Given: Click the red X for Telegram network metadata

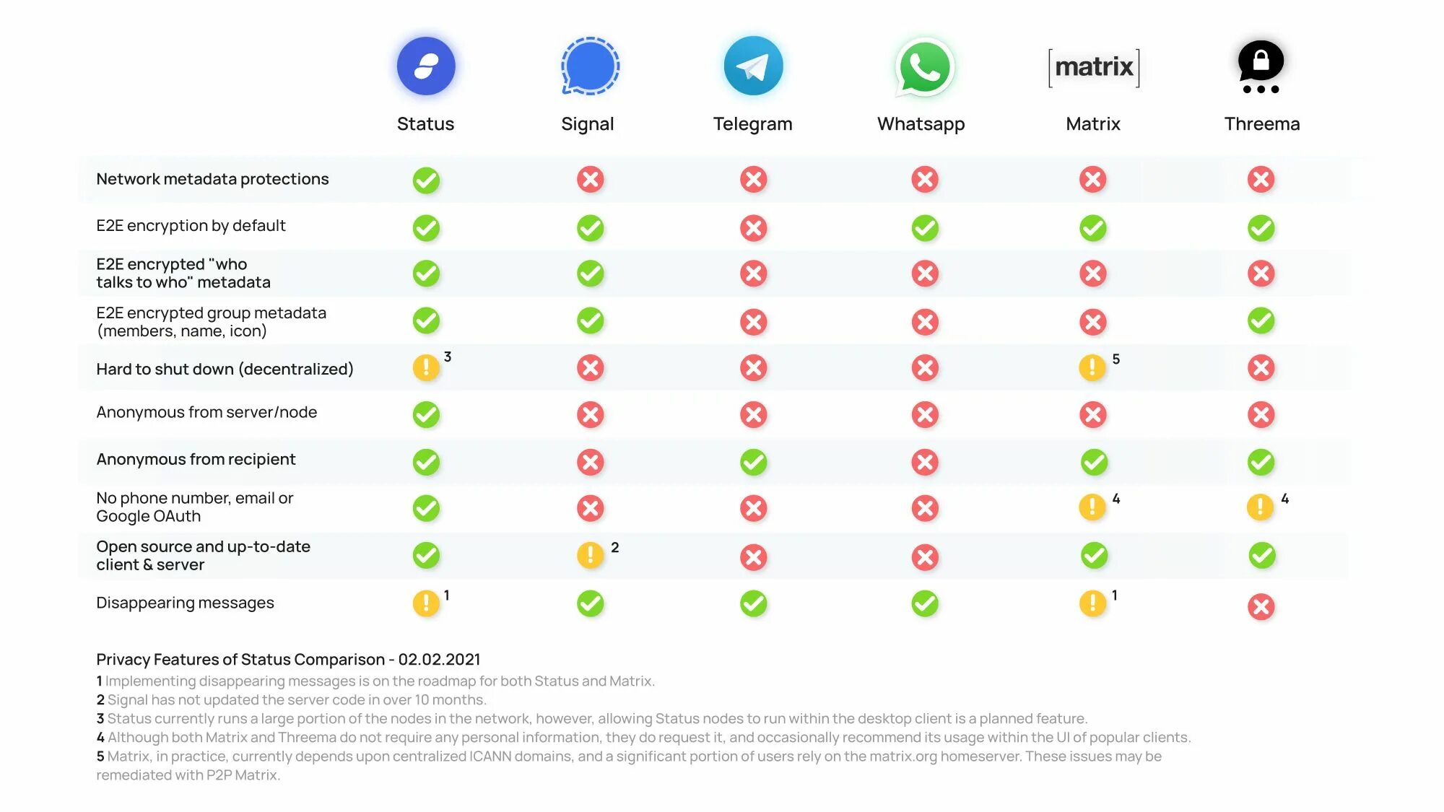Looking at the screenshot, I should point(753,178).
